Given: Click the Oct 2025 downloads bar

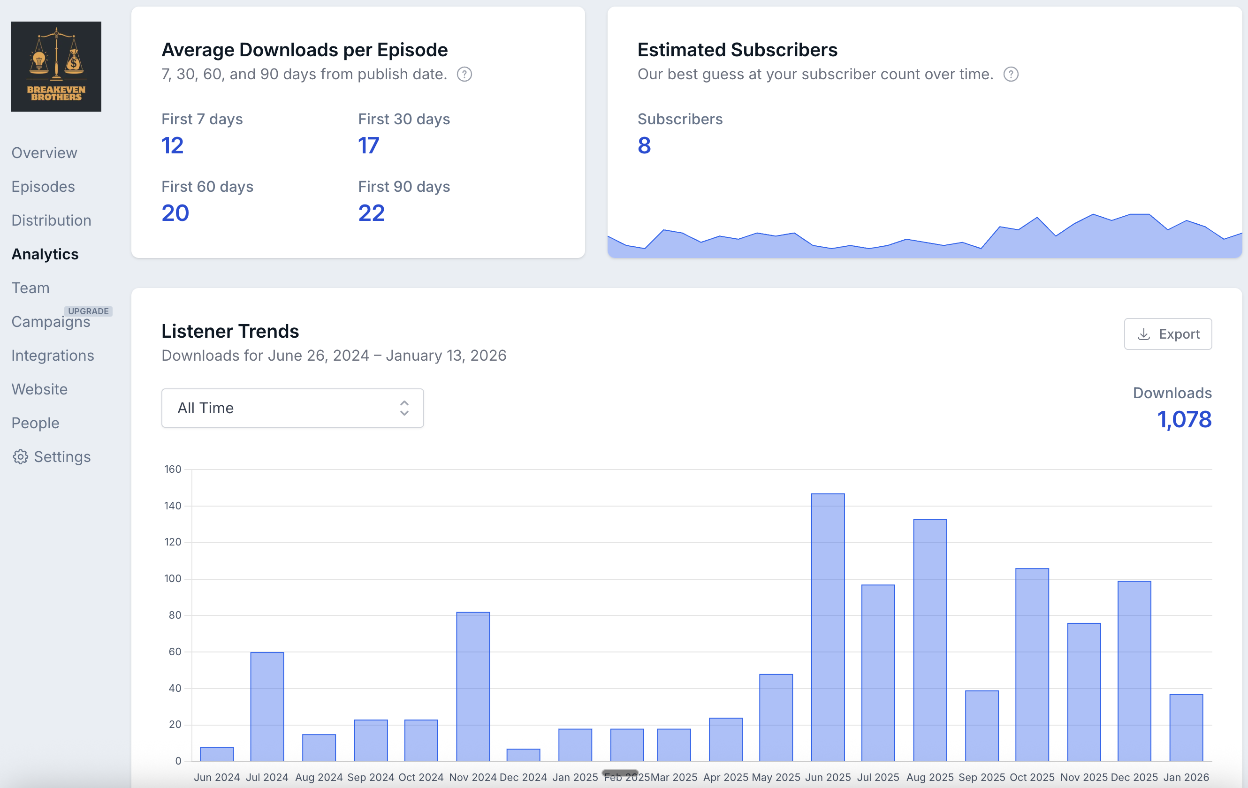Looking at the screenshot, I should click(x=1032, y=665).
